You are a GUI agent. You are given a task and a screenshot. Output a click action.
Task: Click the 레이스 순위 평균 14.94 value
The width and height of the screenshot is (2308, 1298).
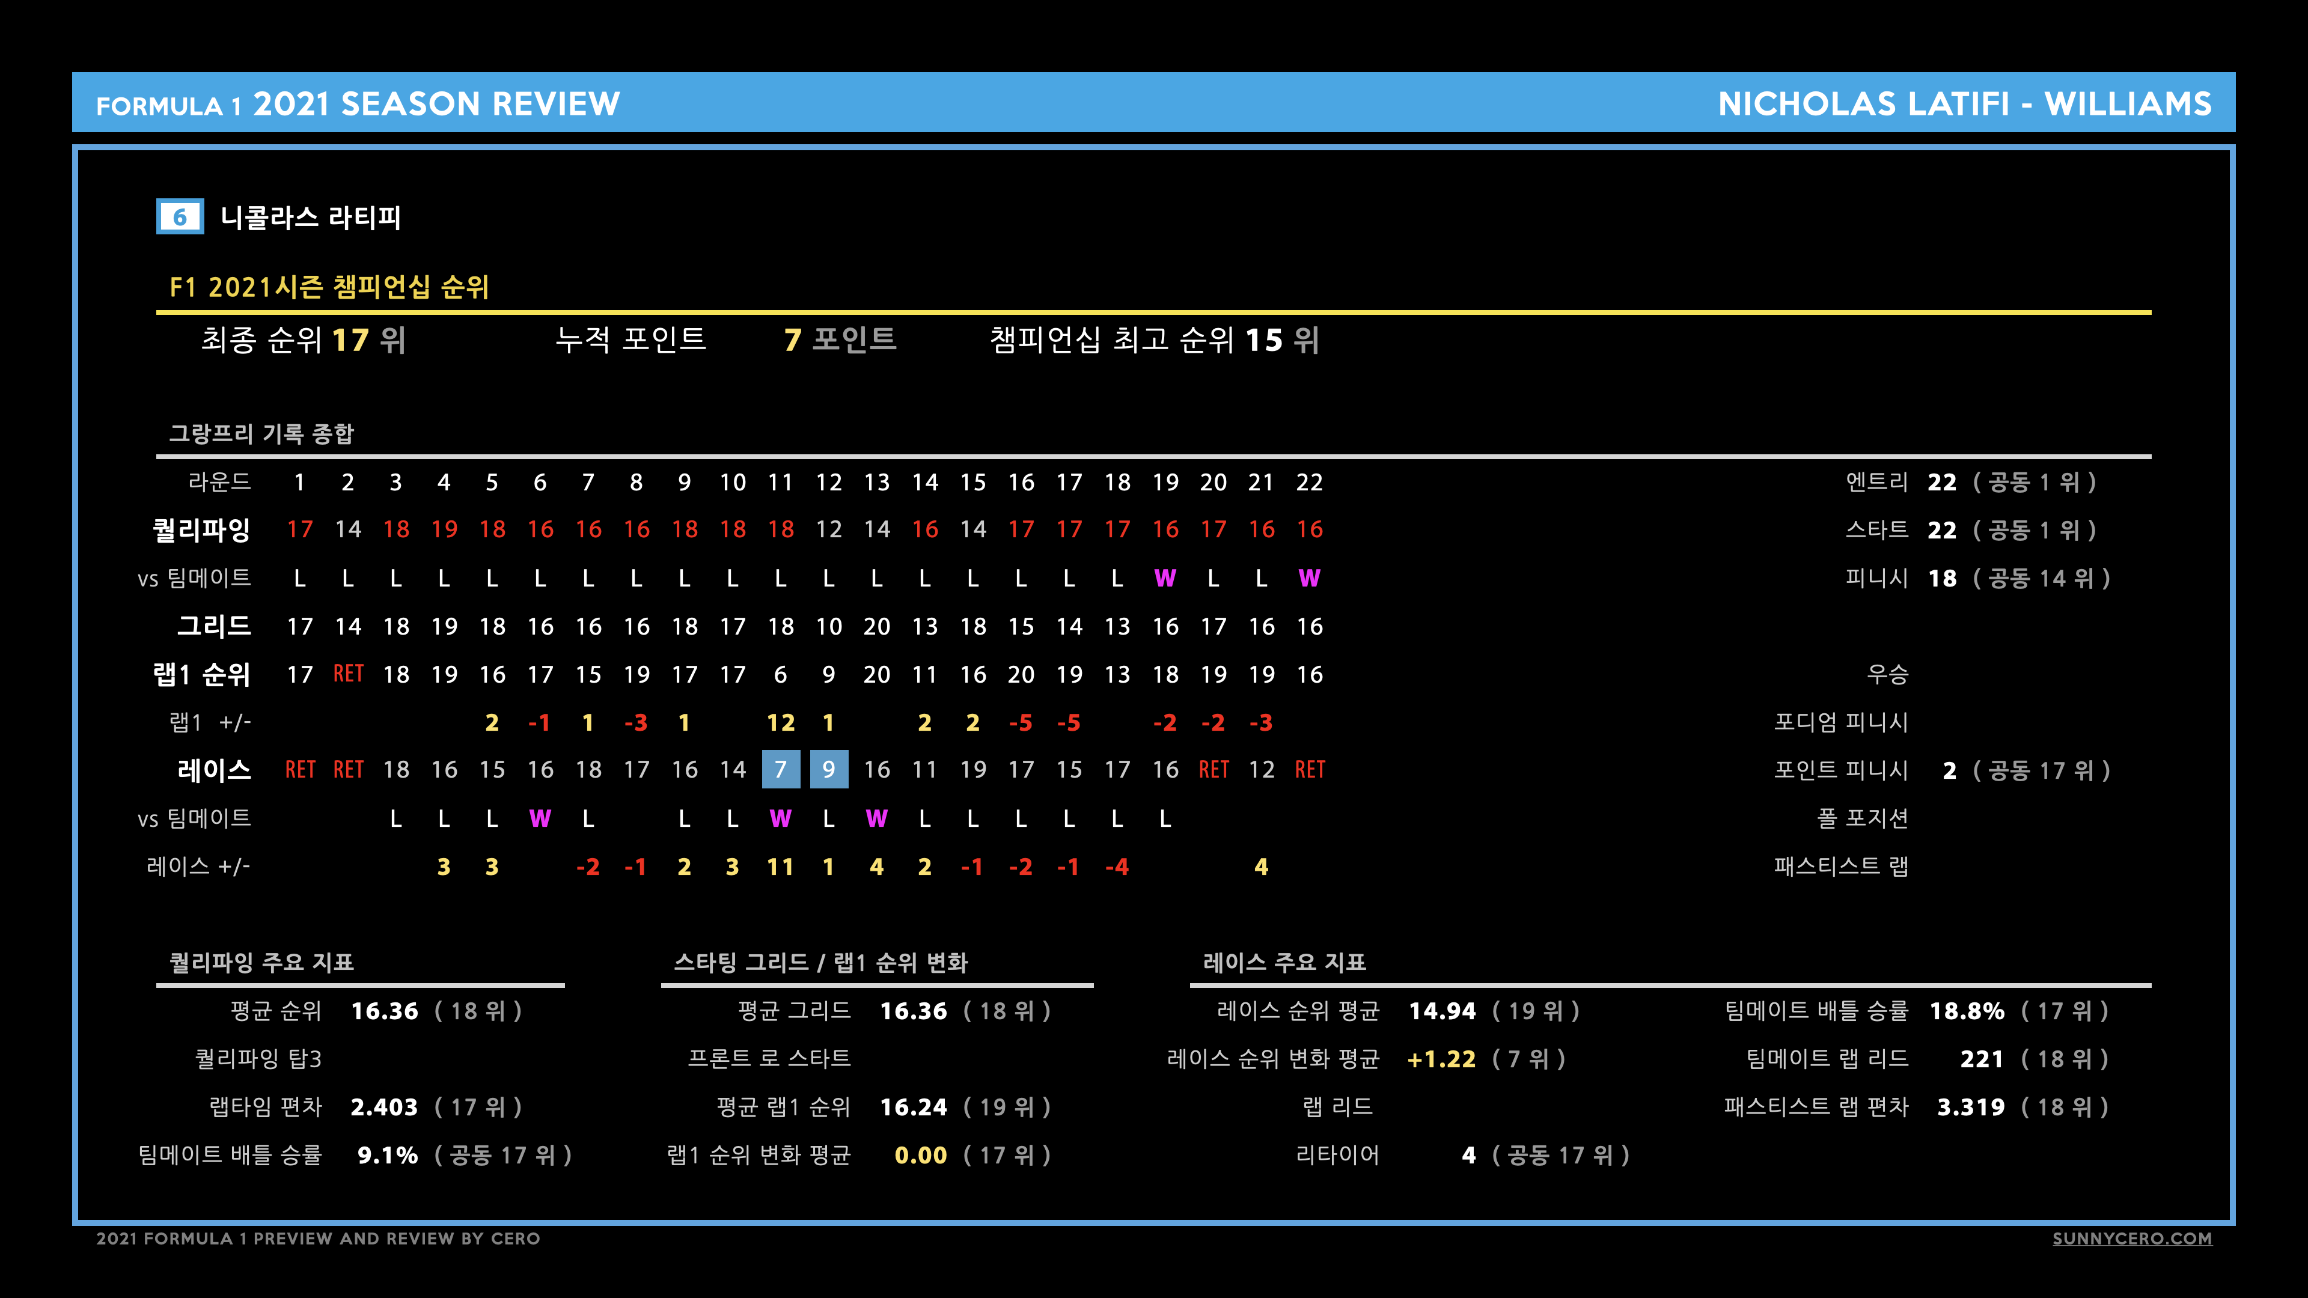[1442, 1010]
